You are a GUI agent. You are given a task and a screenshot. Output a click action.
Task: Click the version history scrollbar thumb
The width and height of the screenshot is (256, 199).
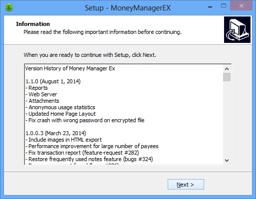pos(227,77)
